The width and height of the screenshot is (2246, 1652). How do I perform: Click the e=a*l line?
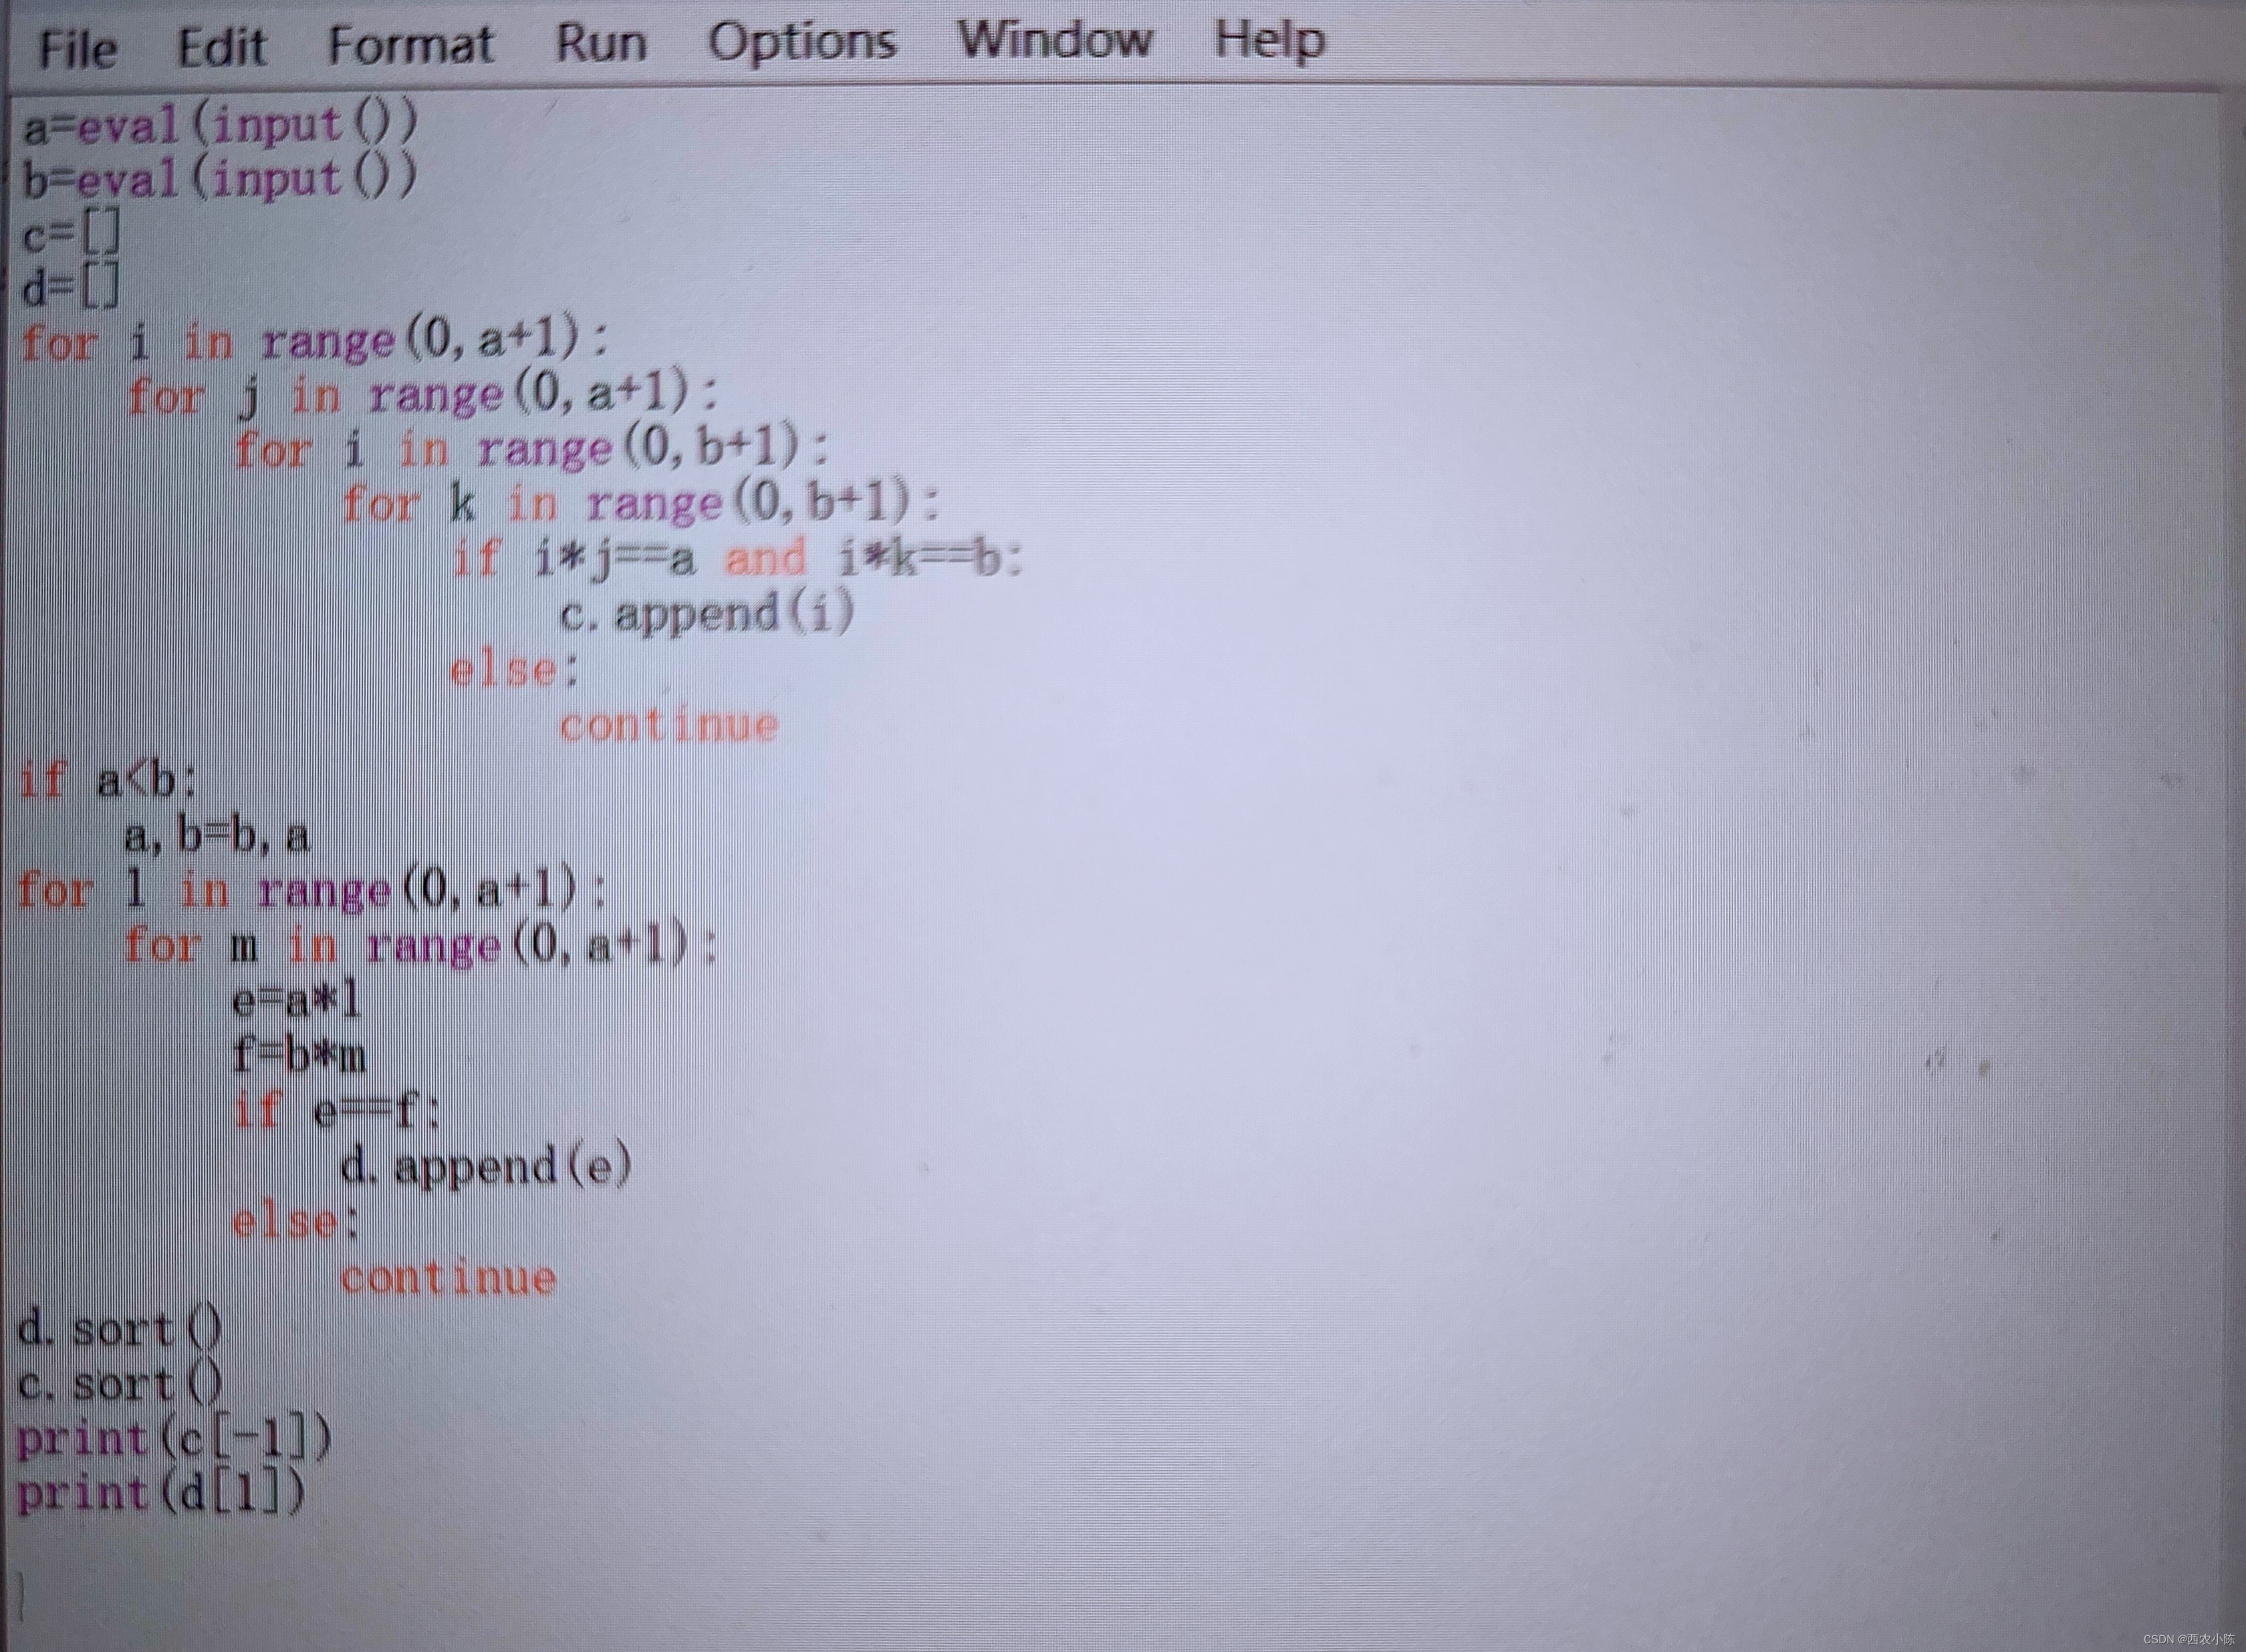(296, 1000)
